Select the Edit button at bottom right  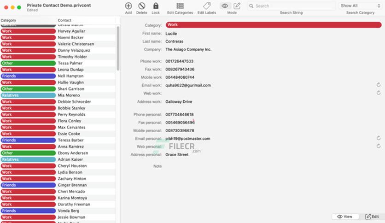(x=372, y=217)
